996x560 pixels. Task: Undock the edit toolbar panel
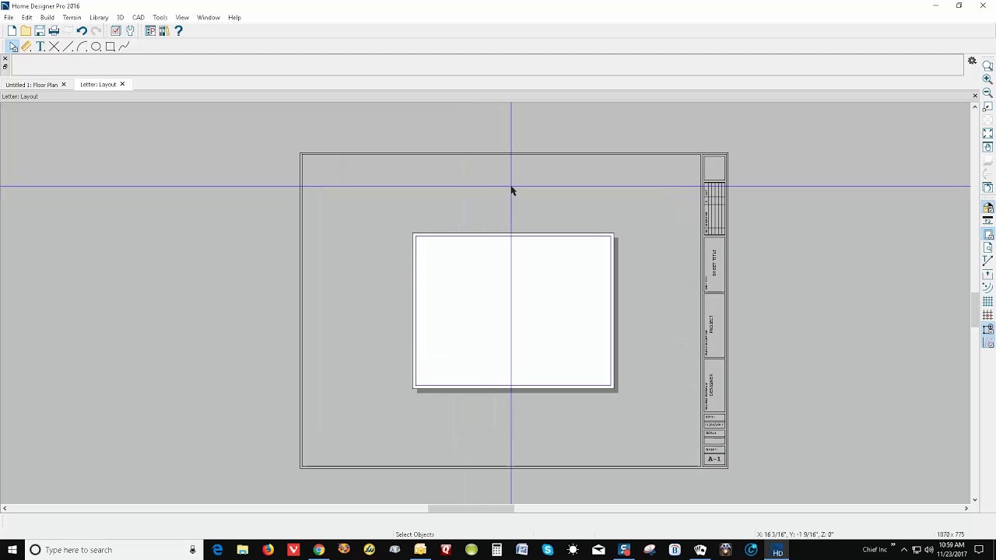[x=5, y=68]
